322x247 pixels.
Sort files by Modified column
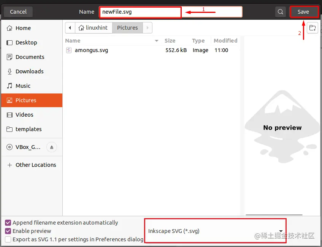[x=225, y=41]
